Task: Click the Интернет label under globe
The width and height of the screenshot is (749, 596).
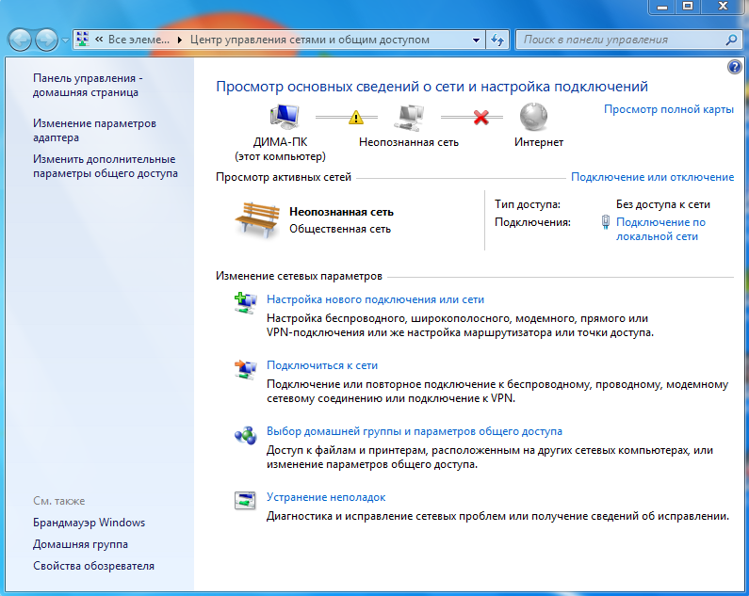Action: 538,142
